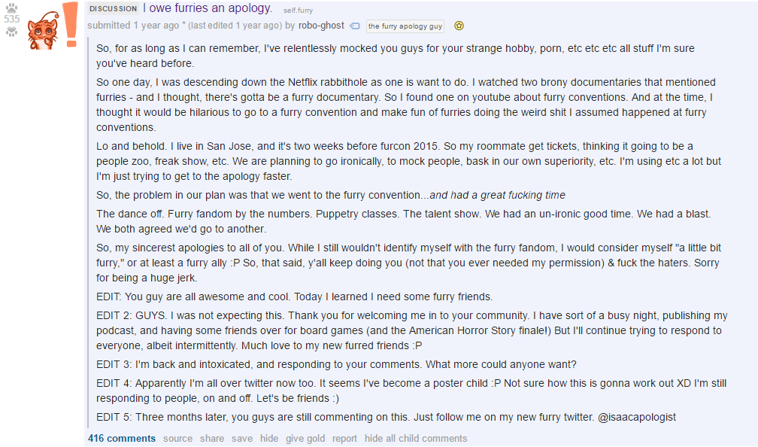View the post source
Image resolution: width=758 pixels, height=447 pixels.
tap(177, 438)
